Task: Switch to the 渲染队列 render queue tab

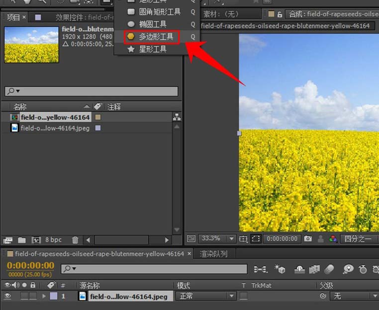Action: 213,253
